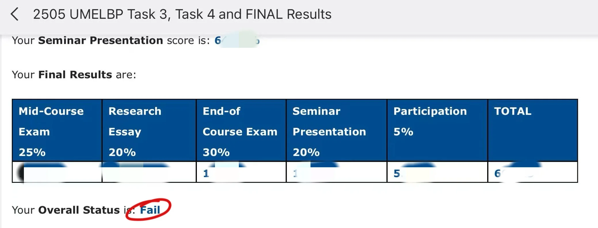Click the circled 'Fail' status text
The height and width of the screenshot is (228, 598).
pos(150,210)
